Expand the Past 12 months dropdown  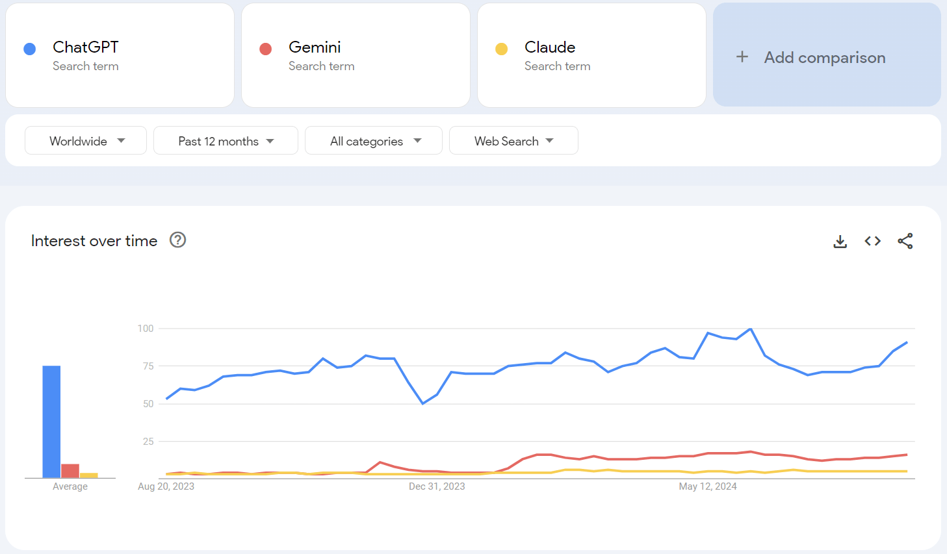[x=226, y=141]
